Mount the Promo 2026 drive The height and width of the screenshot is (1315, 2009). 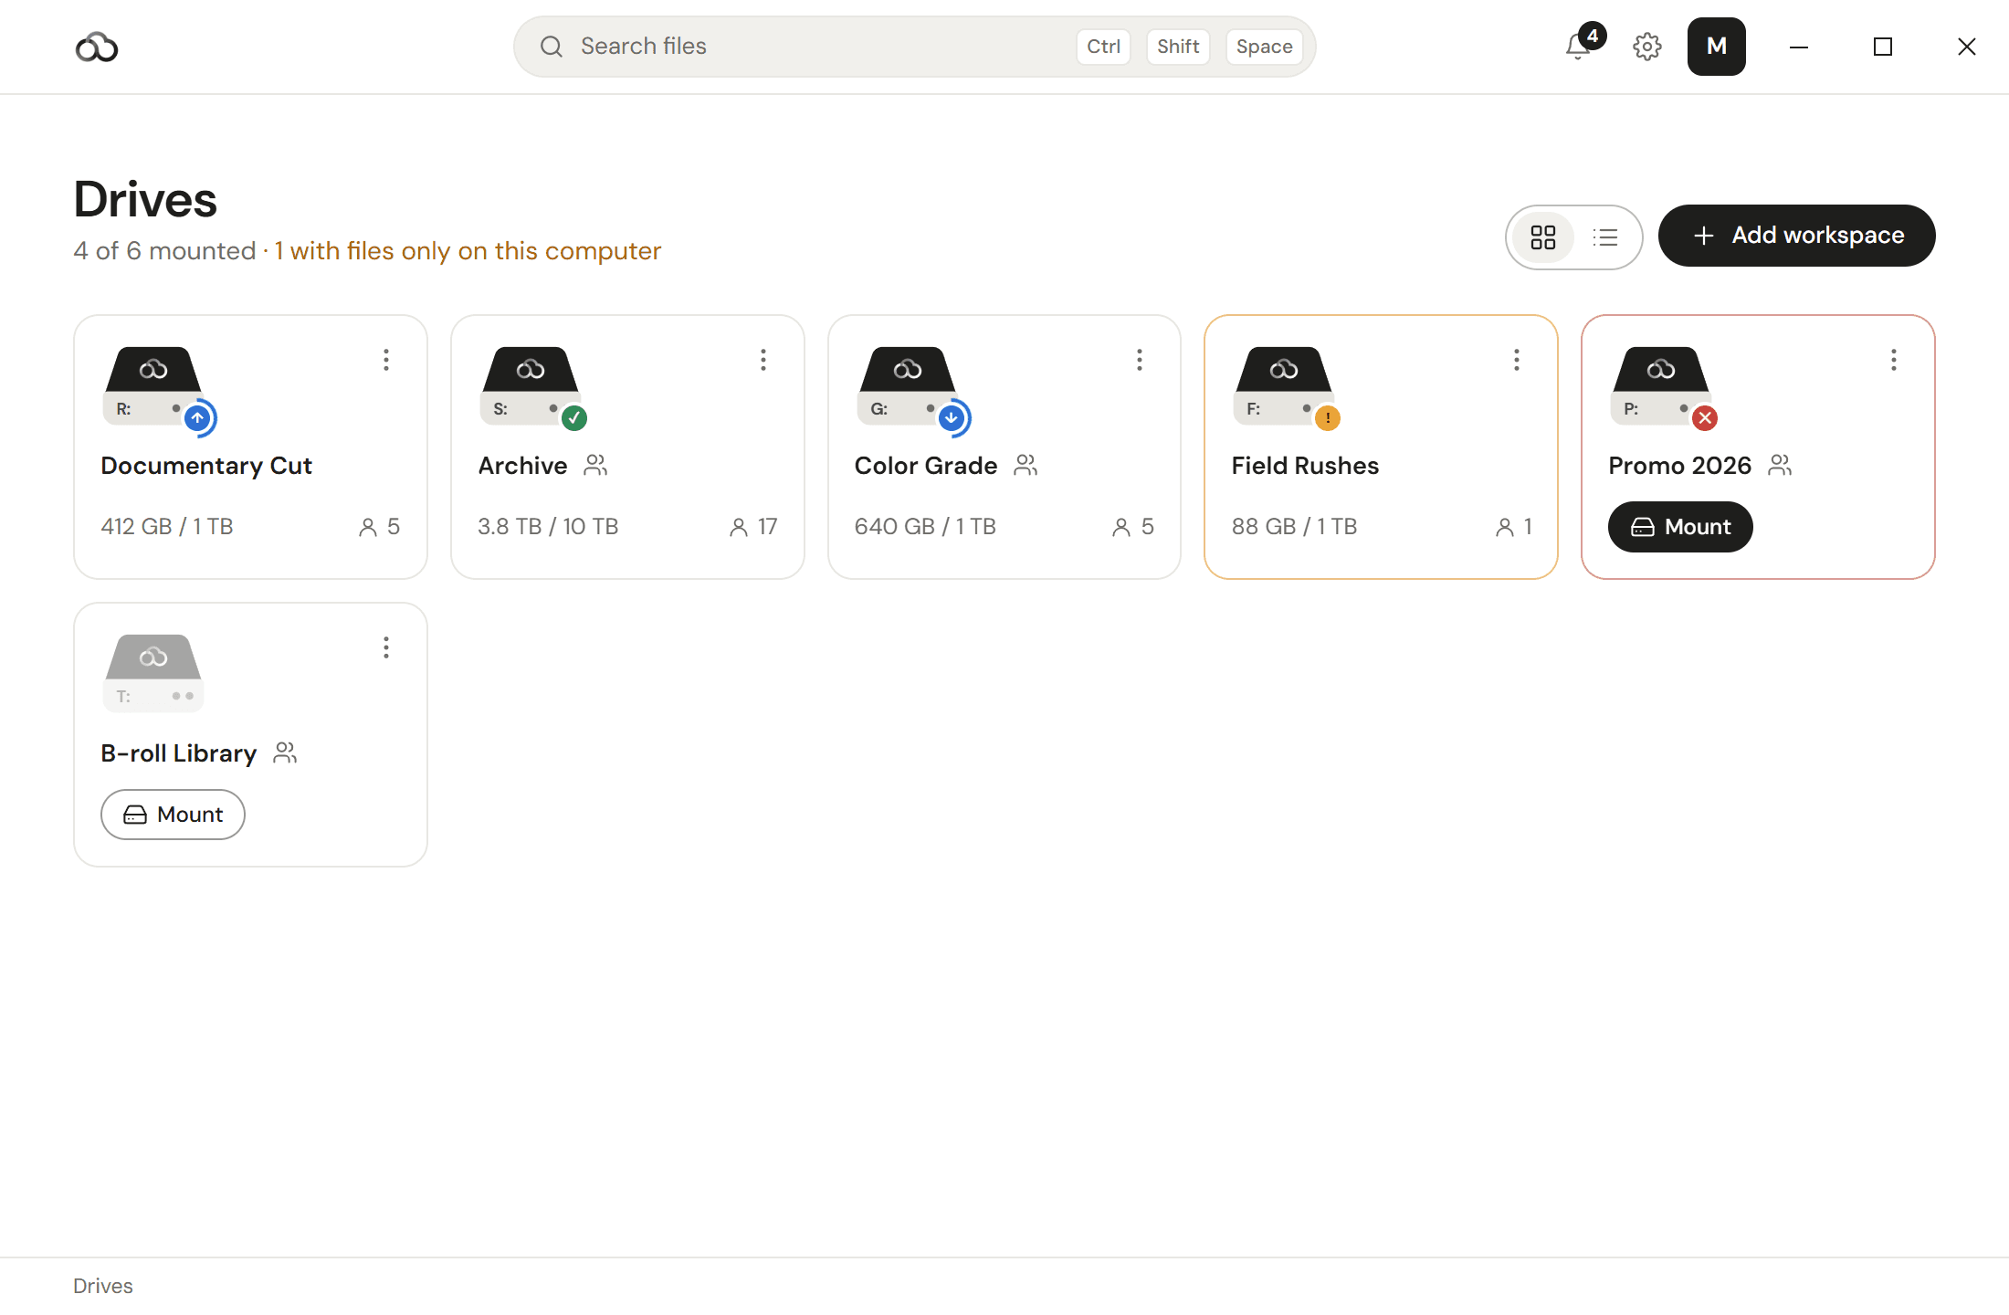point(1680,527)
